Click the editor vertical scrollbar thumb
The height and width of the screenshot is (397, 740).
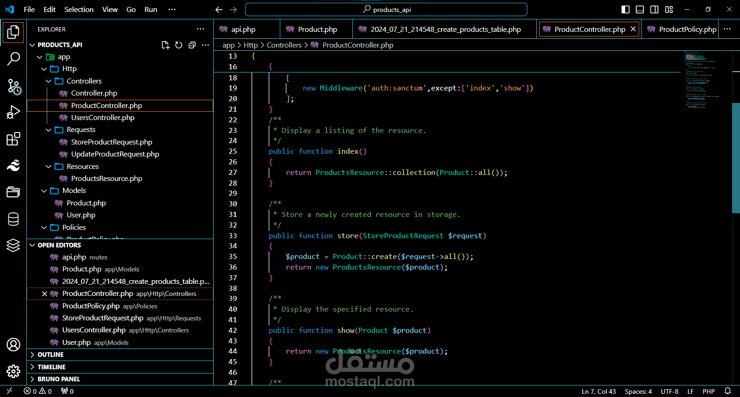[736, 158]
